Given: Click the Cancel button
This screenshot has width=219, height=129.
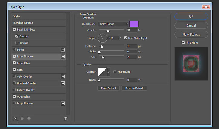Looking at the screenshot, I should coord(191,25).
